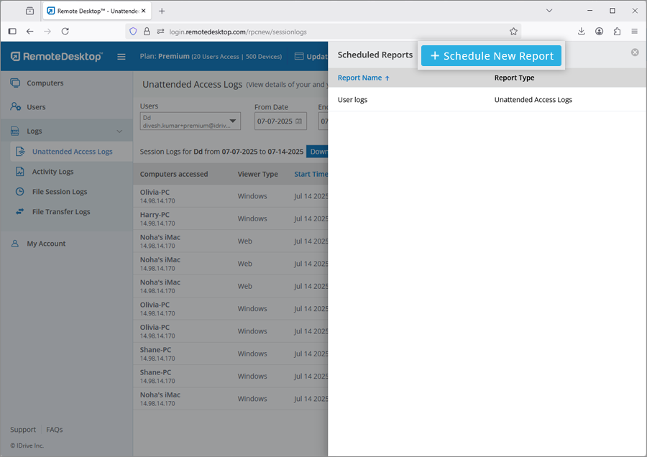
Task: Open My Account settings
Action: click(46, 244)
